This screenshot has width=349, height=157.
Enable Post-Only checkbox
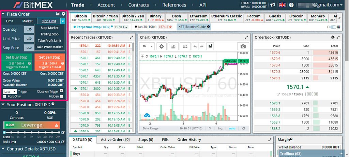(5, 96)
